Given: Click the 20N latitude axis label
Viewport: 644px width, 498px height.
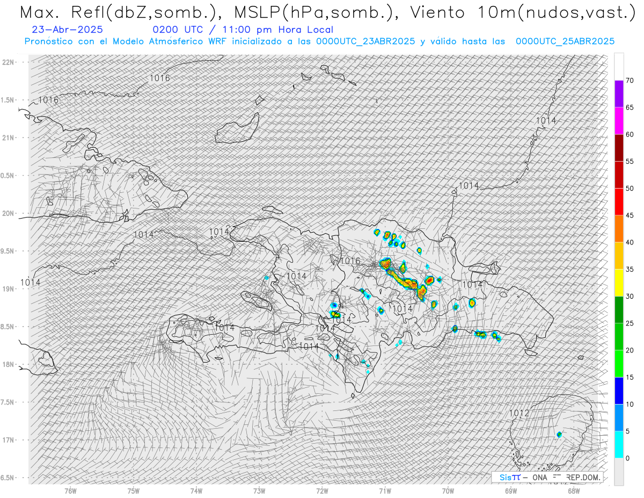Looking at the screenshot, I should click(x=8, y=213).
